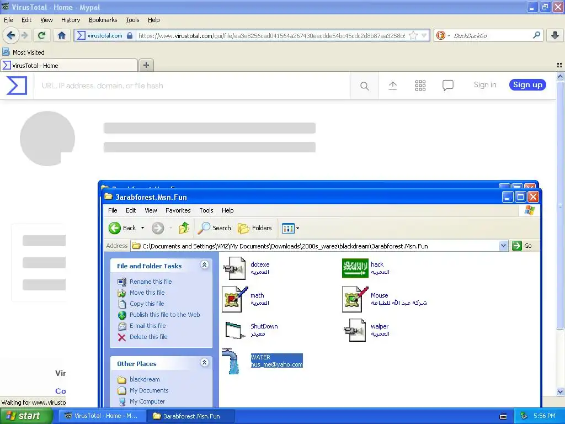Screen dimensions: 565x424
Task: Open the search engine selector dropdown
Action: 449,35
